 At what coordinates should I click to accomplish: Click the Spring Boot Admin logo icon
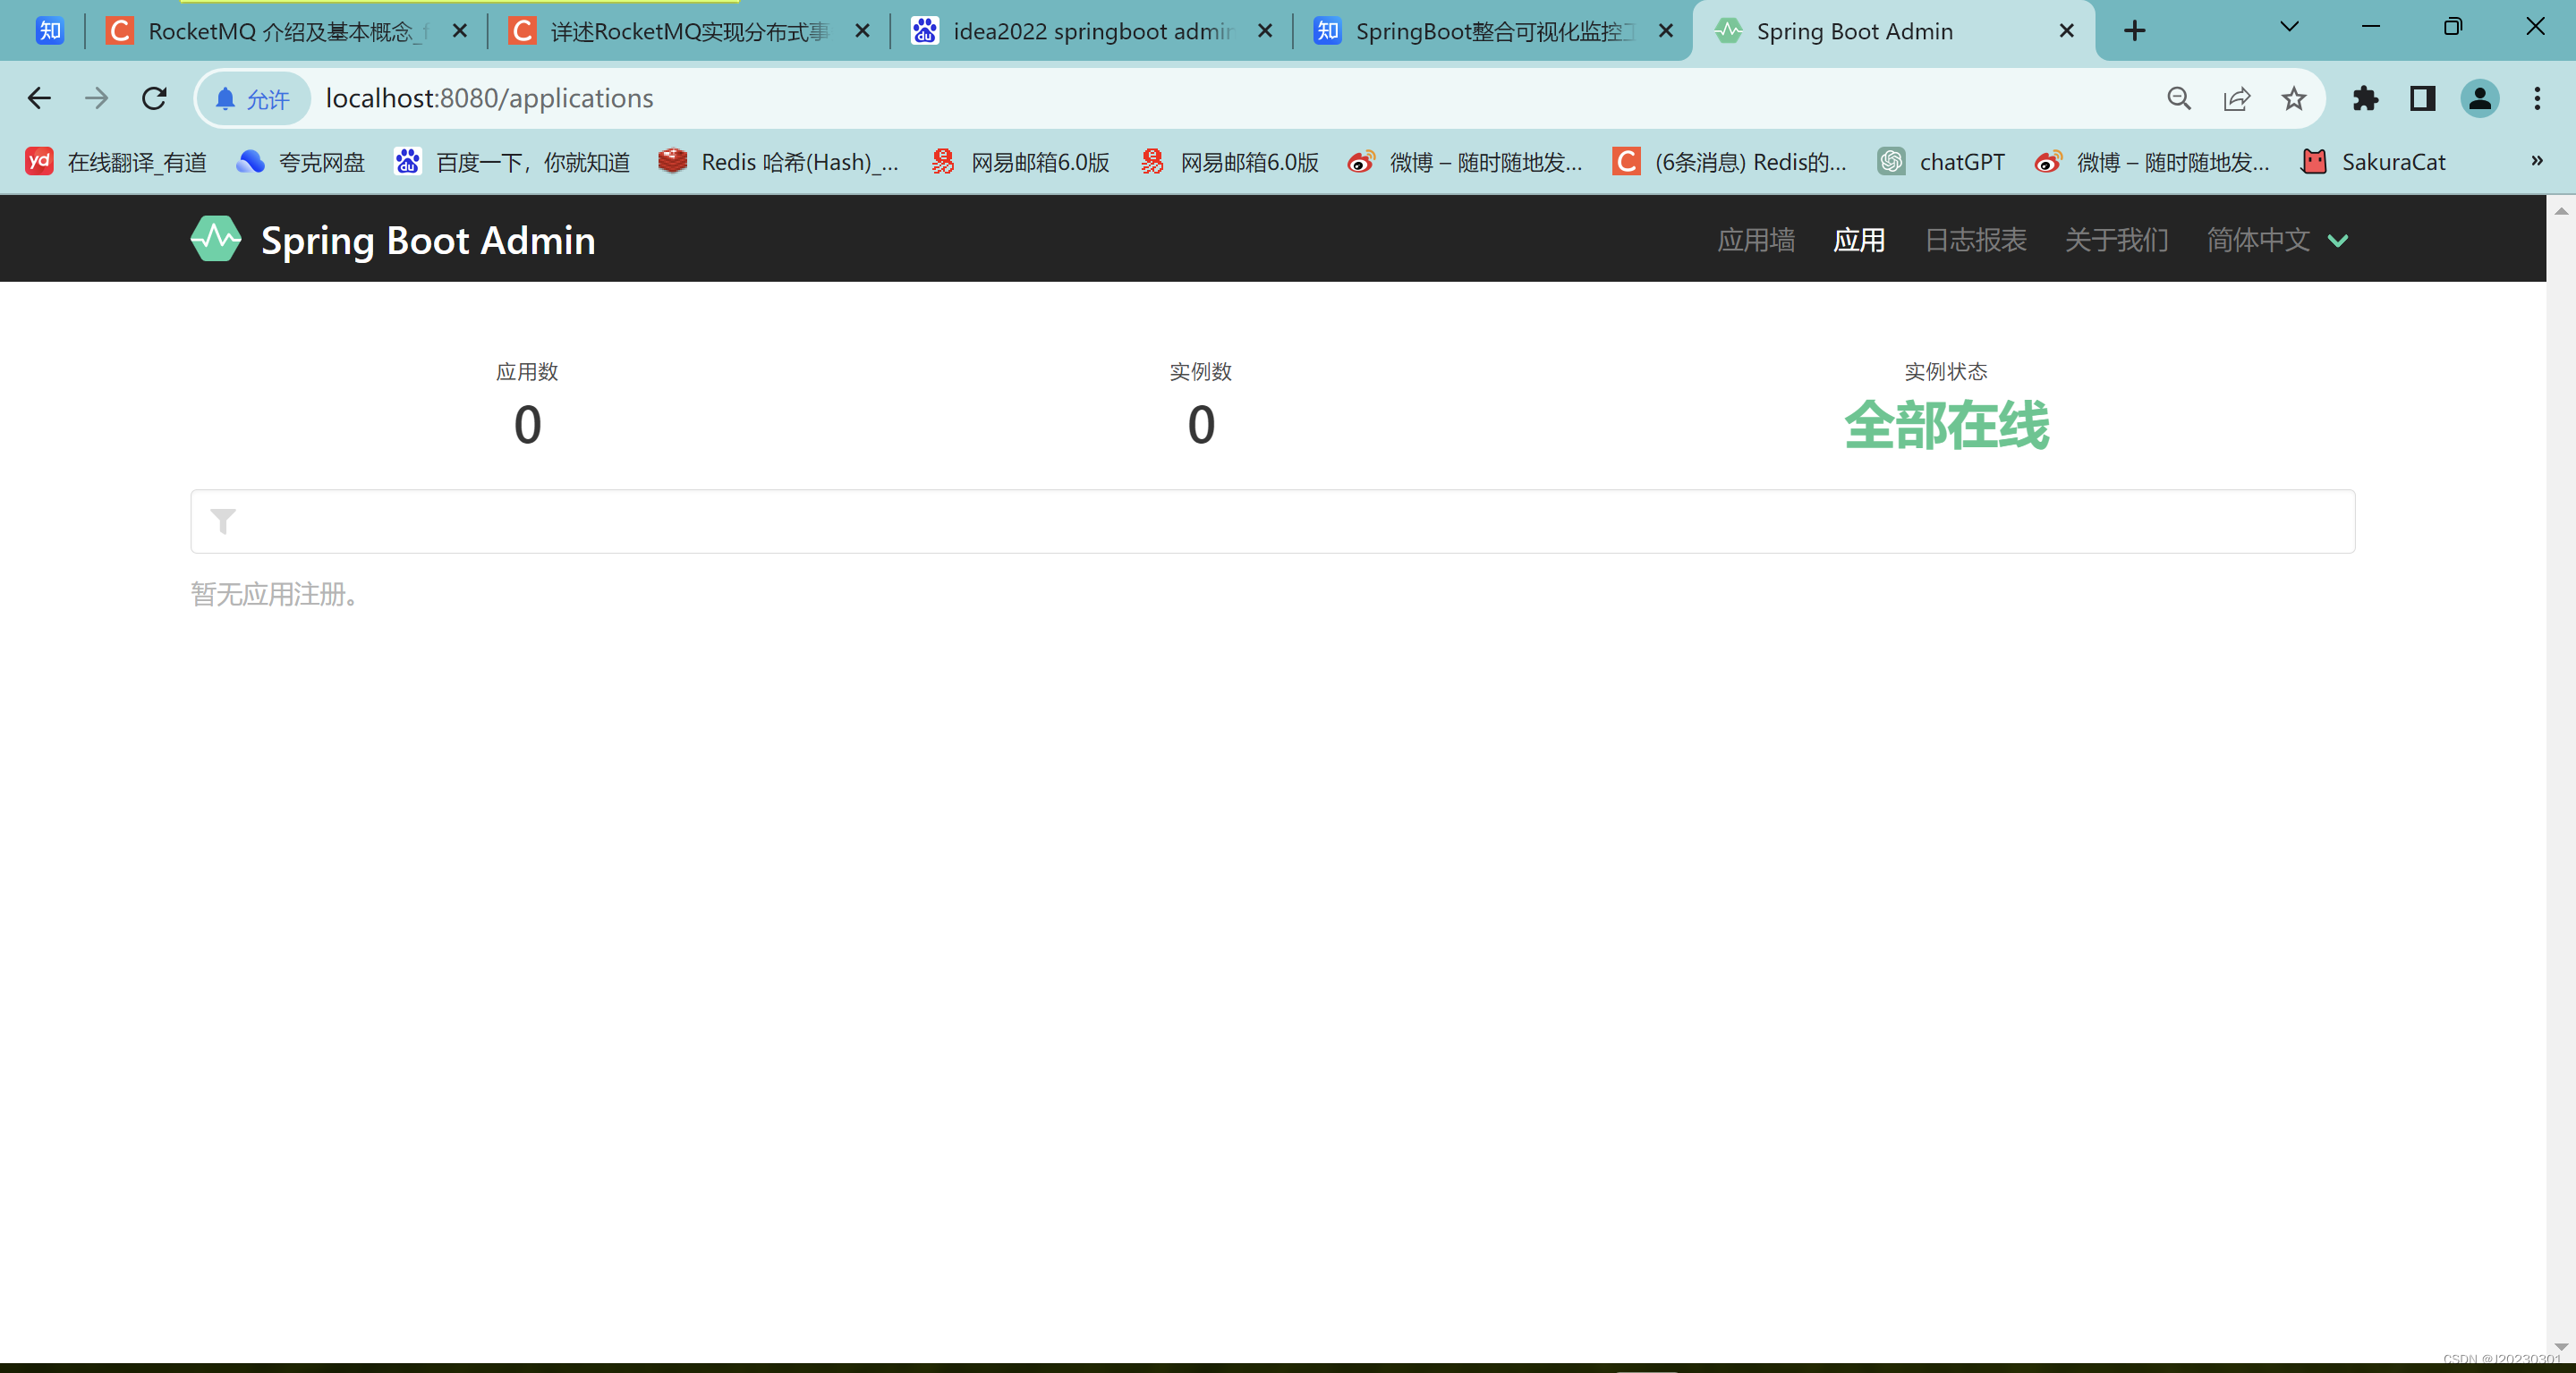216,239
